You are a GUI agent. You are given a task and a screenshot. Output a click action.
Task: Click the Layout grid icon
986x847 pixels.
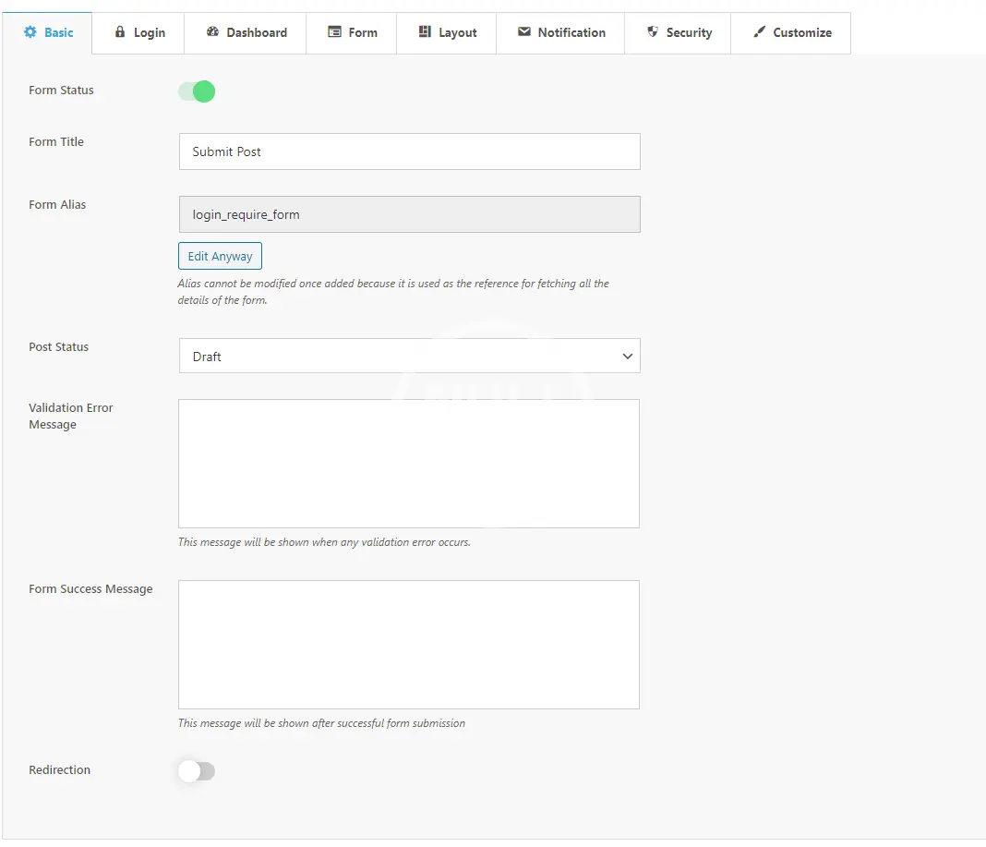[425, 32]
